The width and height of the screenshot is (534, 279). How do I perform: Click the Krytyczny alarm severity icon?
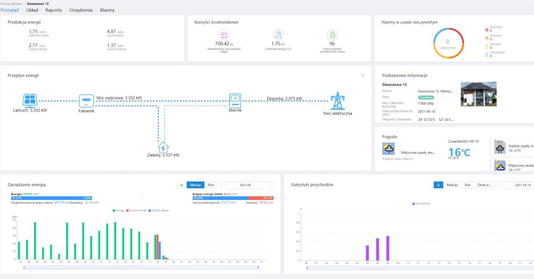coord(486,29)
